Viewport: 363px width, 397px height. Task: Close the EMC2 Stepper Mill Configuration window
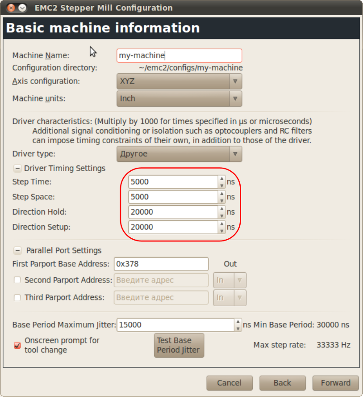(x=11, y=8)
